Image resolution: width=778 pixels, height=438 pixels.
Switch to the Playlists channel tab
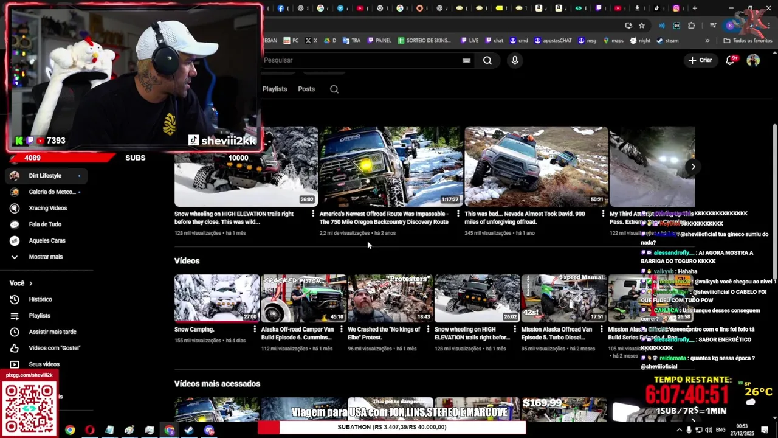[x=275, y=89]
